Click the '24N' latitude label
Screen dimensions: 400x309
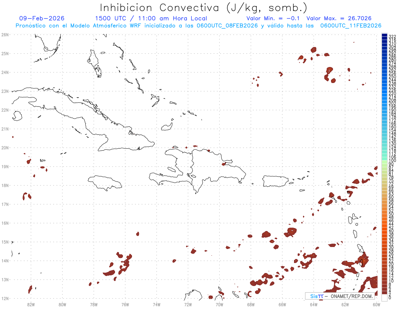click(x=5, y=72)
